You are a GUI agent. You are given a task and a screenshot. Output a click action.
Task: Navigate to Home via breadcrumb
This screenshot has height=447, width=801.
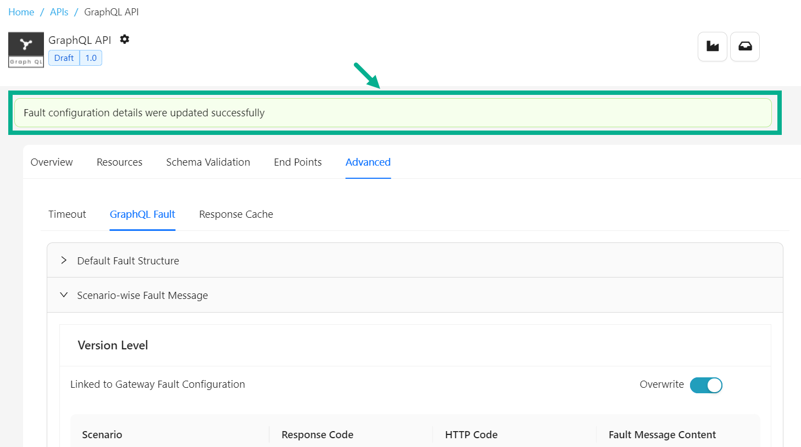pos(21,12)
